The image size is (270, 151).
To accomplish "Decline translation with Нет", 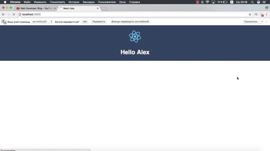I will [x=85, y=21].
